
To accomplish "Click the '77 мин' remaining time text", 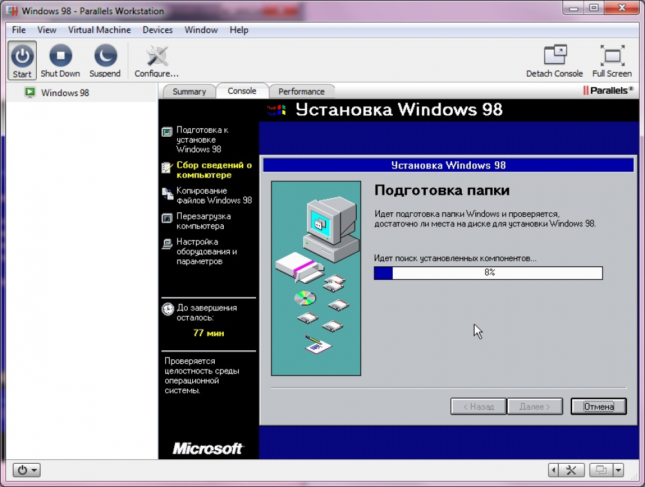I will click(x=208, y=333).
